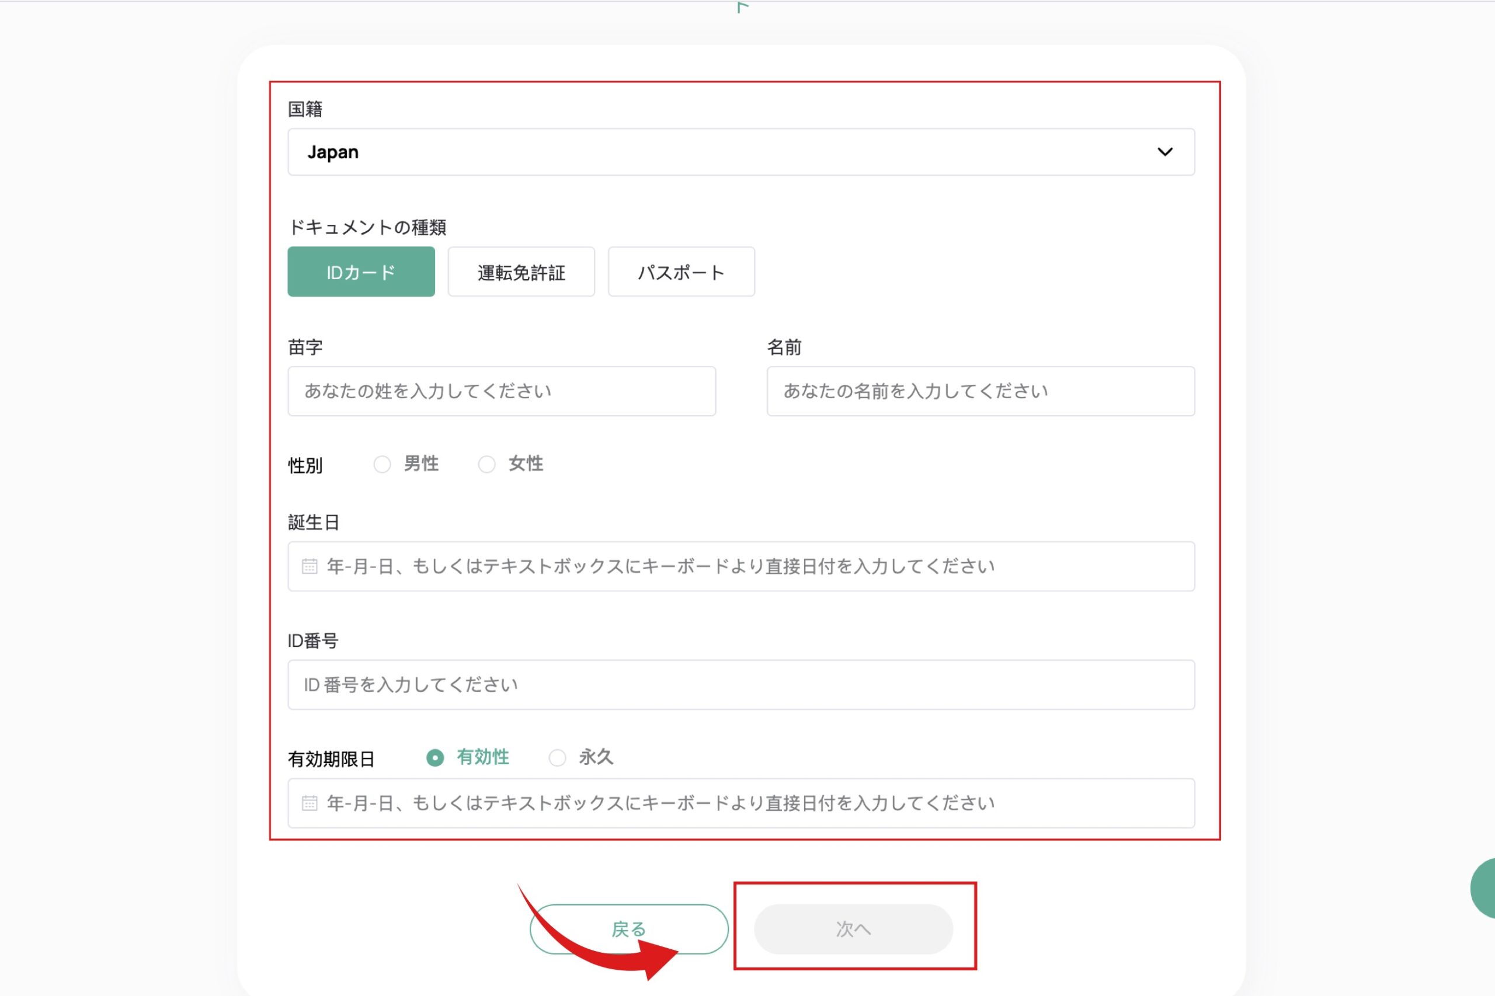Select the 有効性 expiry radio option
1495x996 pixels.
pos(434,758)
